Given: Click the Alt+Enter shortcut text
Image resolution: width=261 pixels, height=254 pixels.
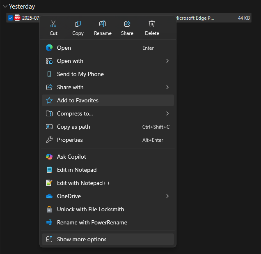Looking at the screenshot, I should (153, 140).
